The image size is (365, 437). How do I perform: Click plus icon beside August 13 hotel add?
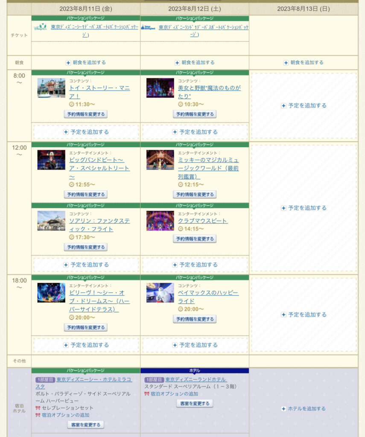pos(283,409)
